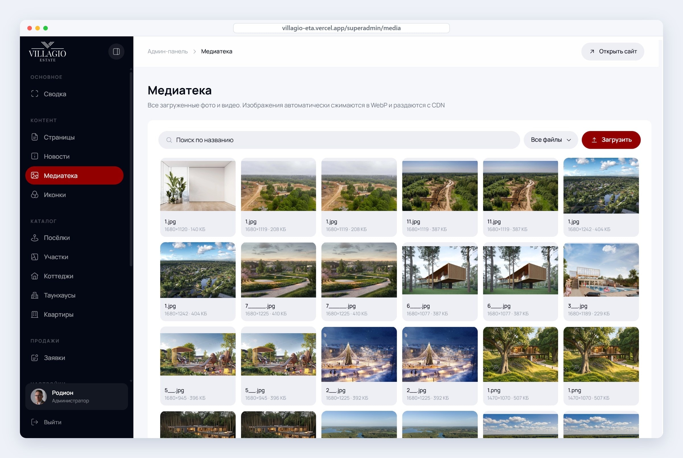Click the Медиатека page heading

[180, 90]
